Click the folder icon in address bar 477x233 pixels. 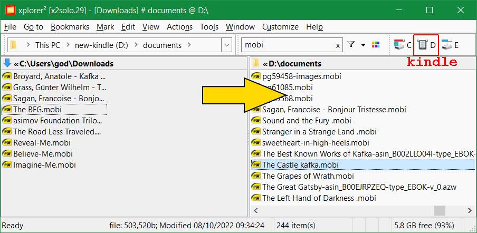click(x=14, y=45)
